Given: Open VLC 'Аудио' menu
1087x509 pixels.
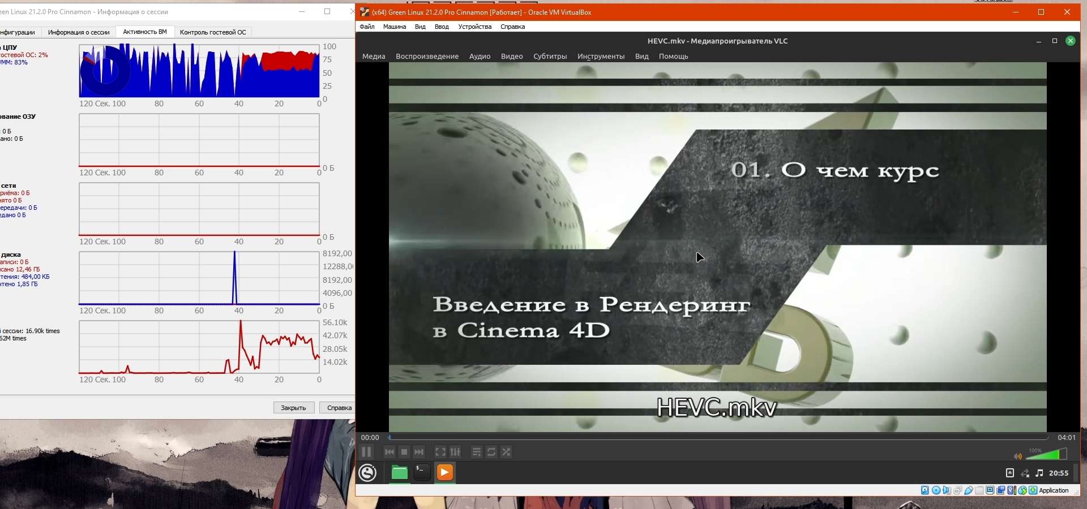Looking at the screenshot, I should click(480, 57).
